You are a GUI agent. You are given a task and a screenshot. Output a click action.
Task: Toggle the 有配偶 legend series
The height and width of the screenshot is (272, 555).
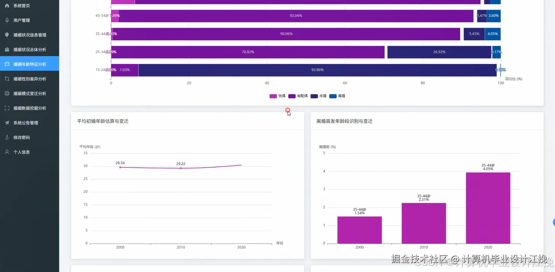298,96
